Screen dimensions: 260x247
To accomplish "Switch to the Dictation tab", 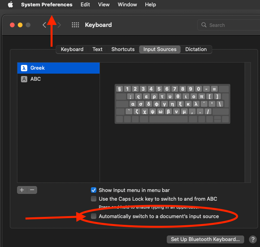I will coord(196,49).
